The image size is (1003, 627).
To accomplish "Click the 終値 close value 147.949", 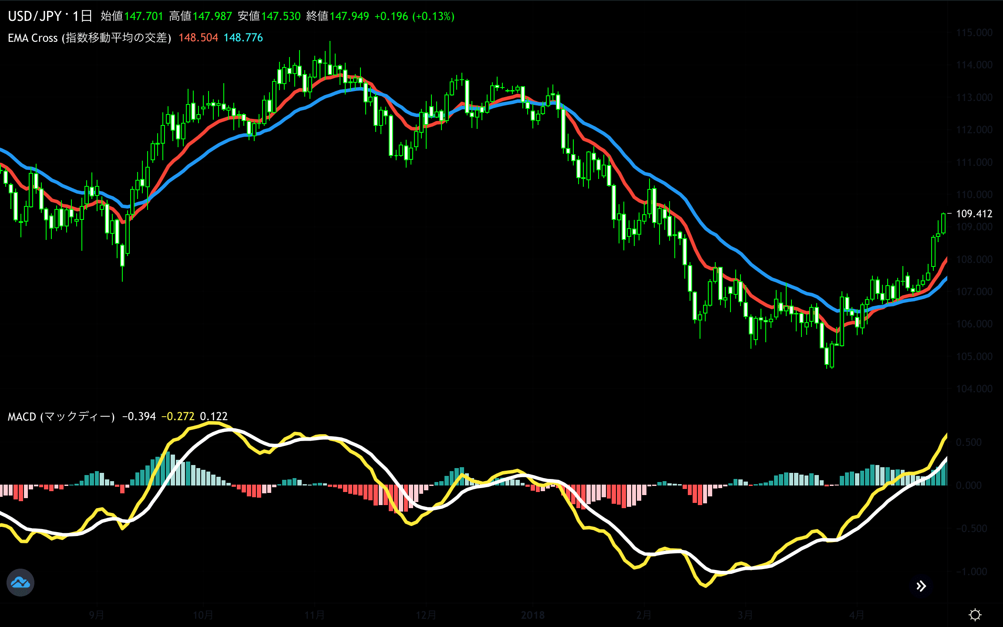I will 348,15.
